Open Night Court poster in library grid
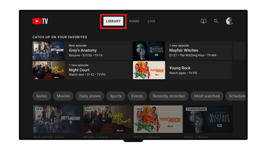 [x=108, y=119]
